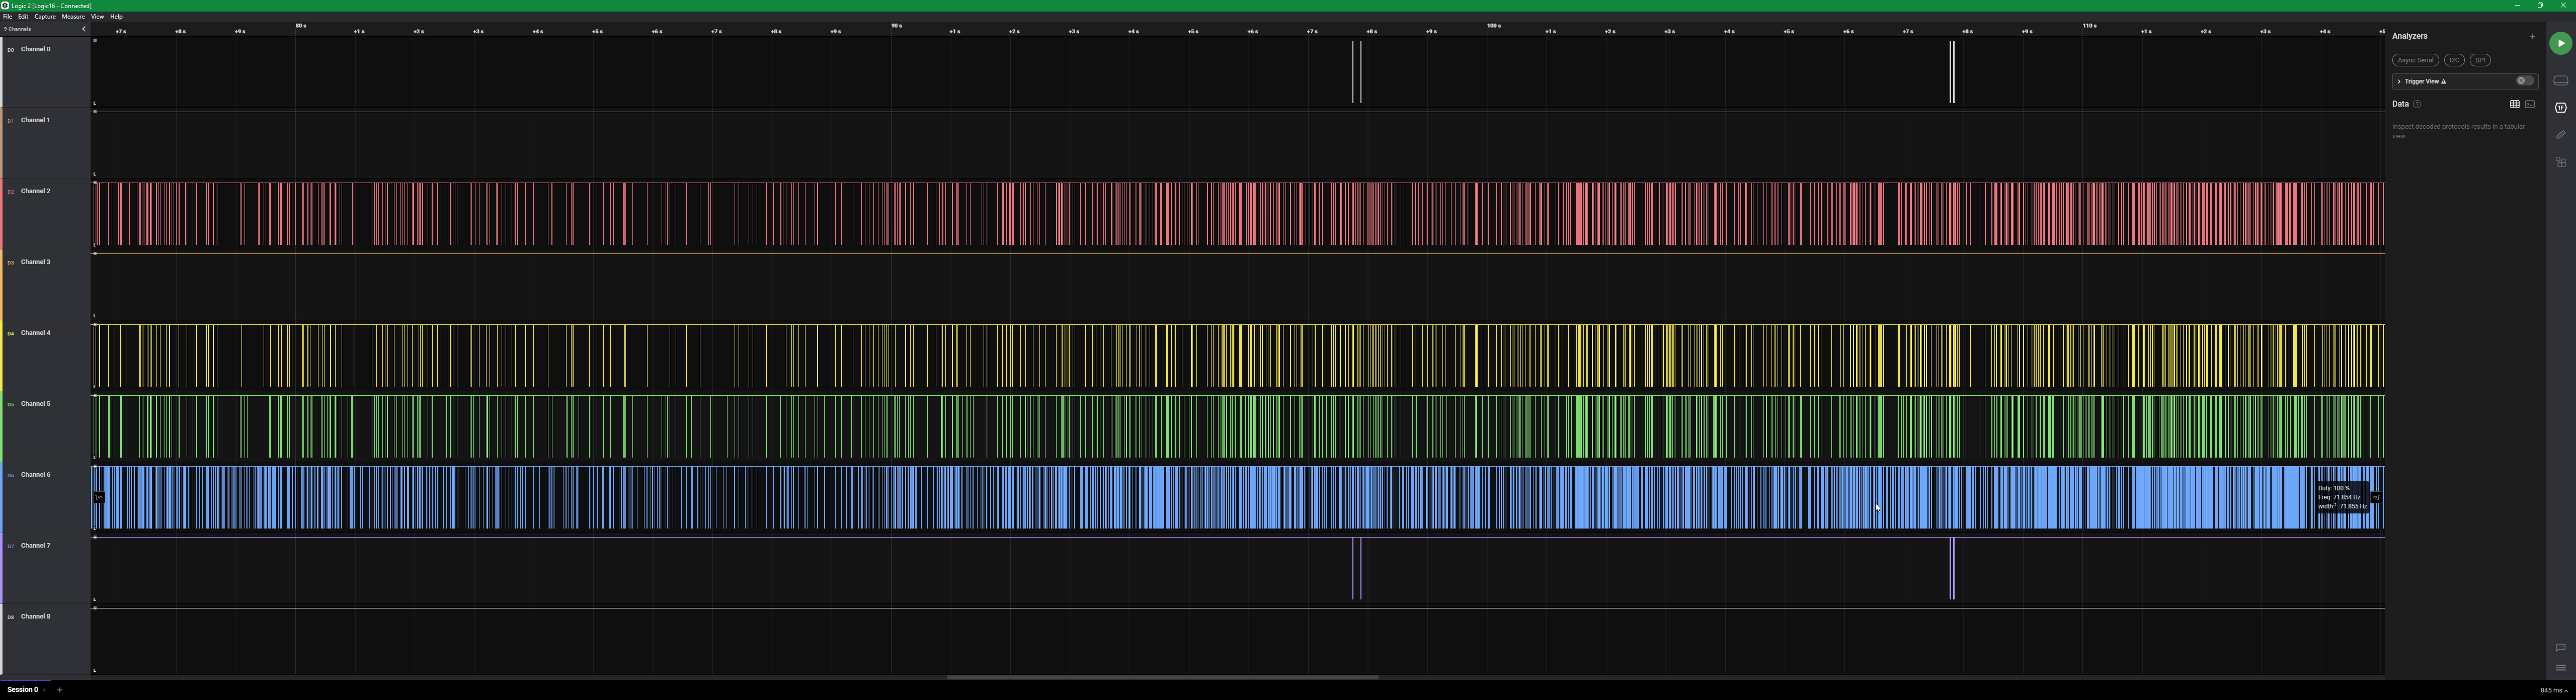This screenshot has height=700, width=2576.
Task: Open the Edit menu
Action: tap(23, 17)
